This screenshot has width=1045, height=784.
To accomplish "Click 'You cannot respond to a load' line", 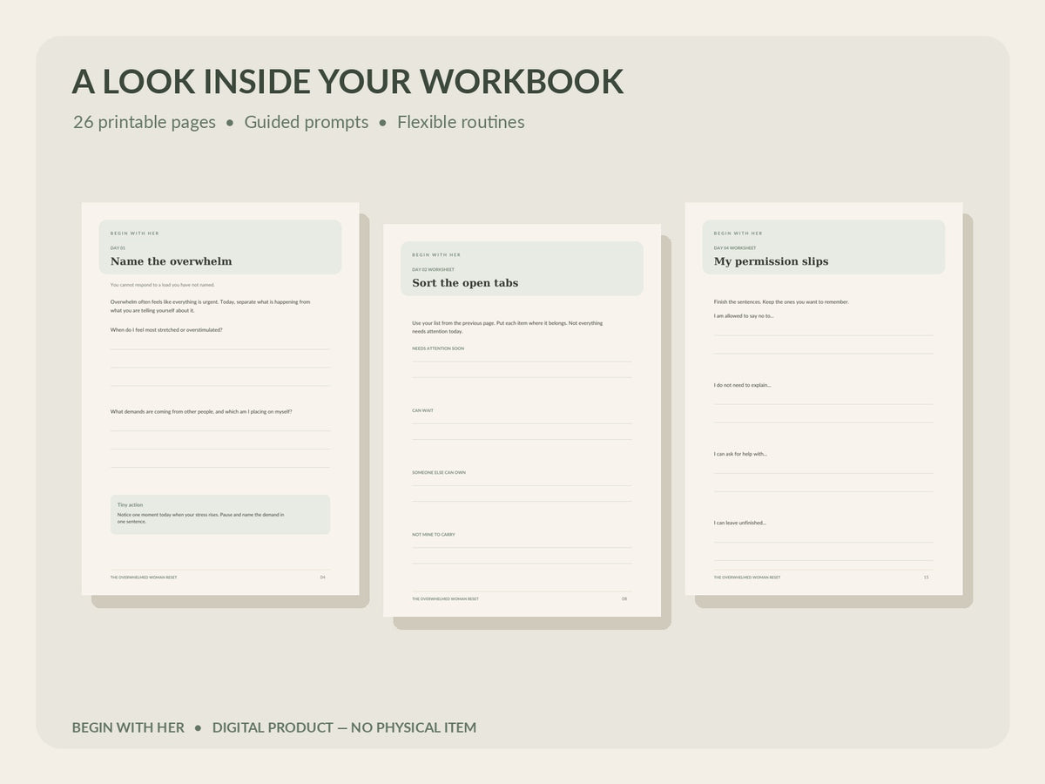I will tap(163, 285).
